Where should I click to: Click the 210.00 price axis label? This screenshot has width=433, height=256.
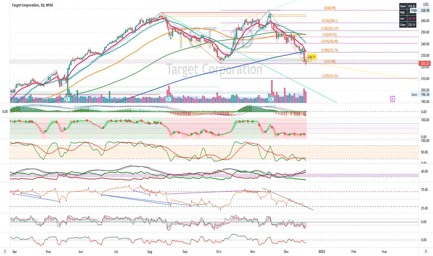[425, 79]
